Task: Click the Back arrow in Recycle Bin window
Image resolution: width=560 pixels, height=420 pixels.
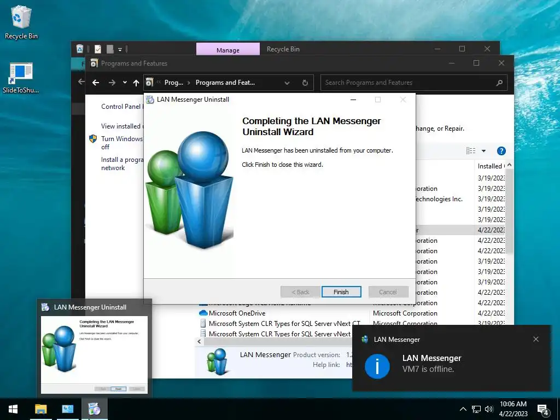Action: 81,82
